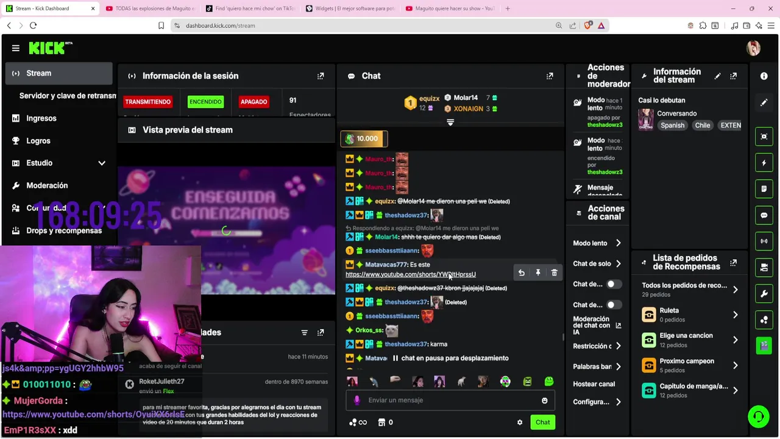Screen dimensions: 780x439
Task: Expand the Modo lento channel action
Action: [597, 243]
